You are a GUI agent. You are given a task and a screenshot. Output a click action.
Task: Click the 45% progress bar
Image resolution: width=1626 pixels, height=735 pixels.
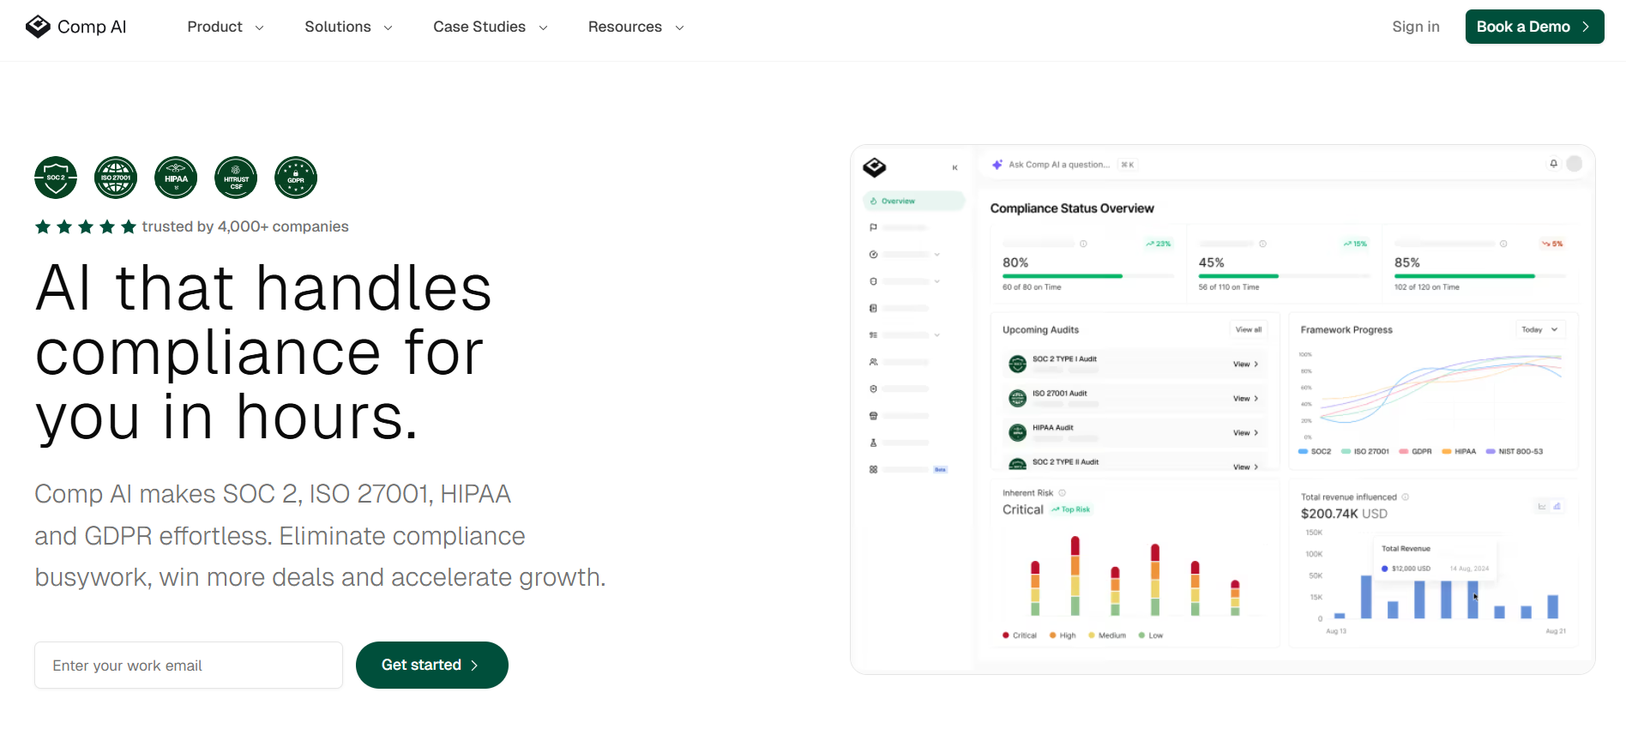tap(1285, 276)
